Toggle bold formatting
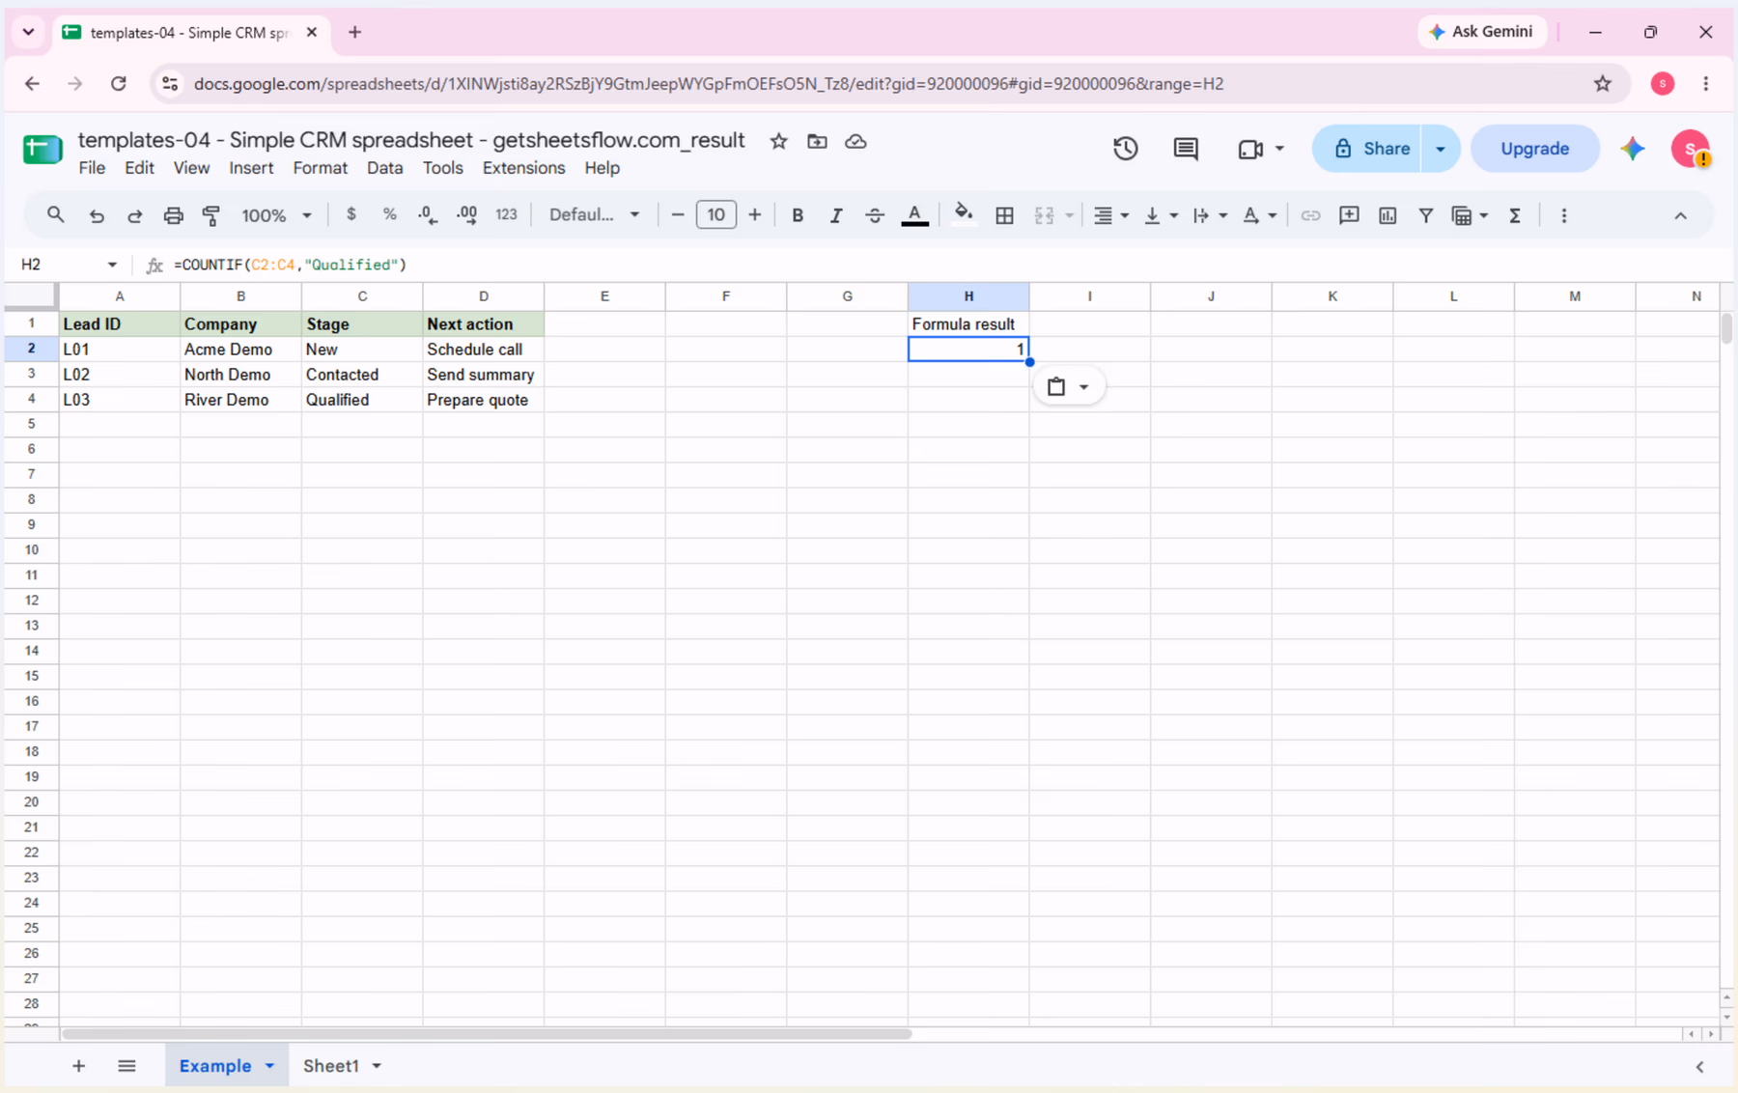 coord(798,215)
